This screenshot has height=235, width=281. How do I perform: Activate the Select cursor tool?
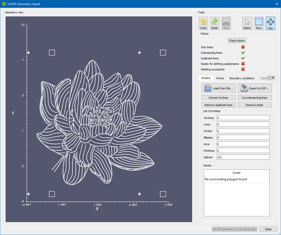coord(247,23)
